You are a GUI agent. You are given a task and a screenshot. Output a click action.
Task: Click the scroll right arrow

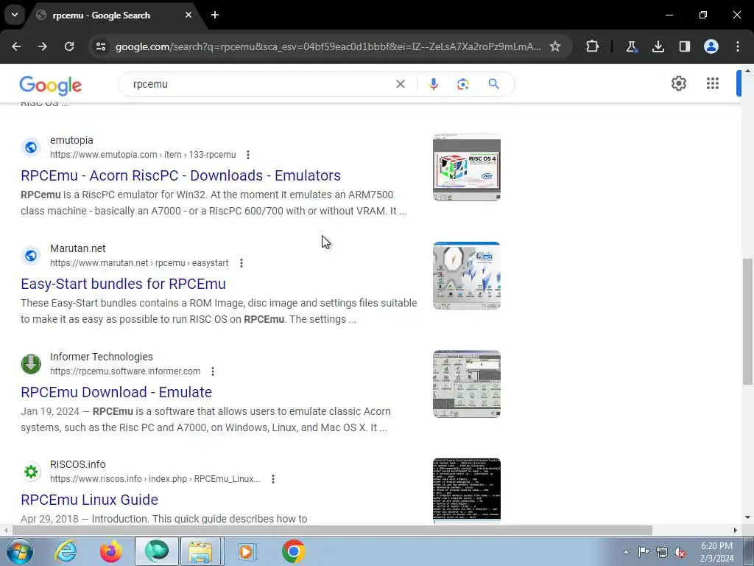(736, 530)
